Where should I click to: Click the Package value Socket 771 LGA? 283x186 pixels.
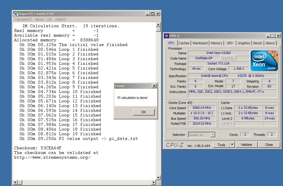point(218,63)
